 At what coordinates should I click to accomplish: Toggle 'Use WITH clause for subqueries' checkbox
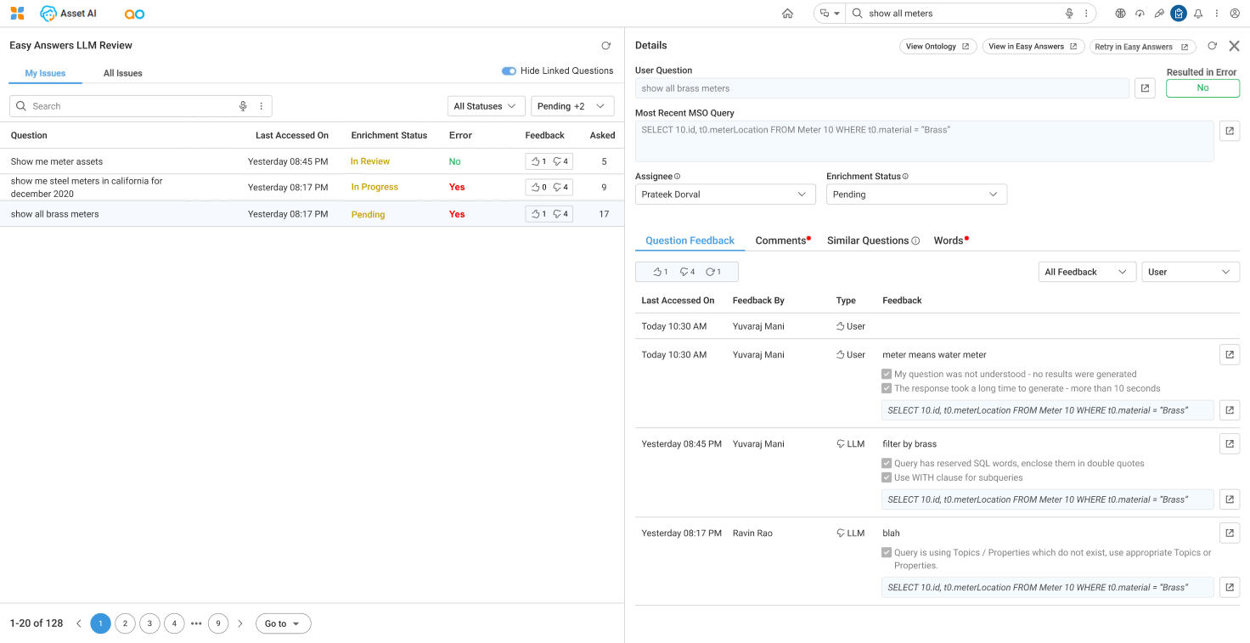click(x=887, y=478)
